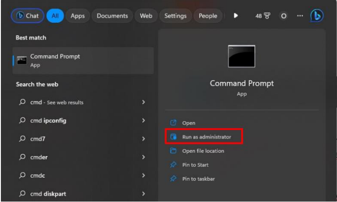Image resolution: width=337 pixels, height=202 pixels.
Task: Switch to the Apps filter tab
Action: click(x=78, y=16)
